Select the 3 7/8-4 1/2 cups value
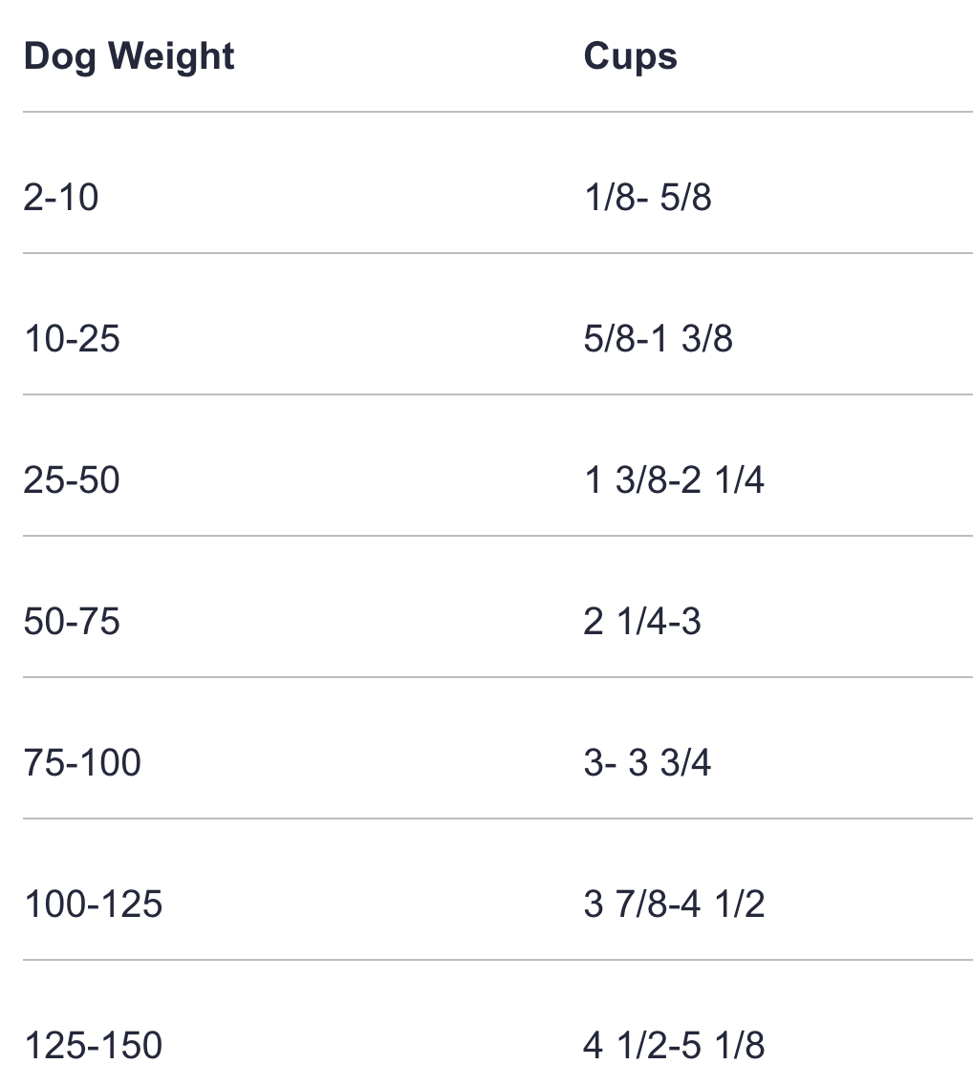973x1085 pixels. coord(674,904)
